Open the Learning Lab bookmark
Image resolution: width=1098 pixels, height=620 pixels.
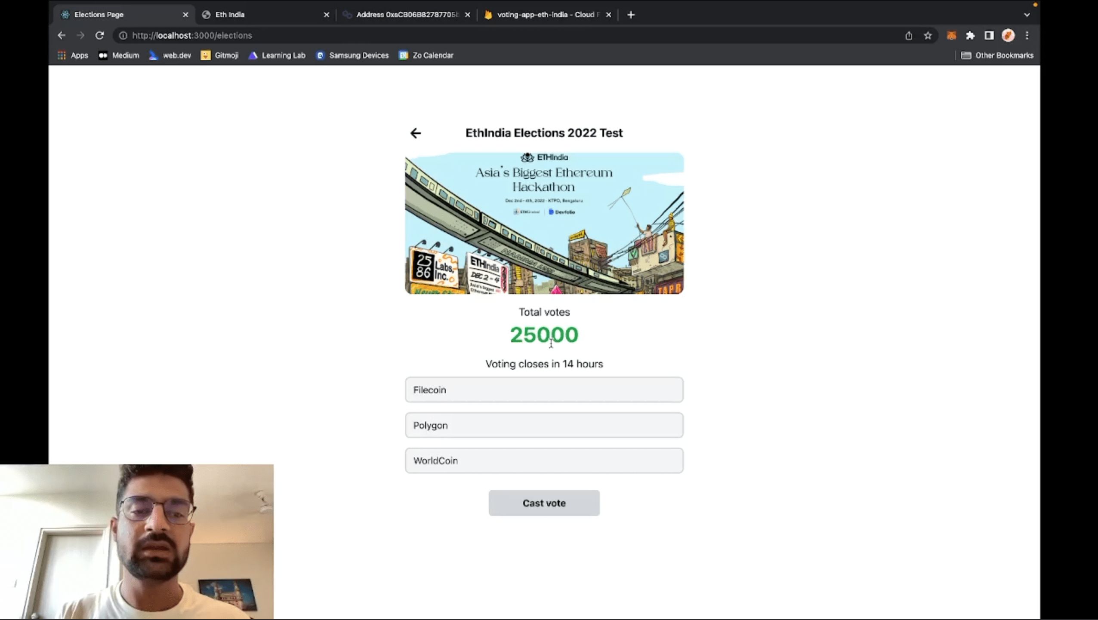coord(277,55)
